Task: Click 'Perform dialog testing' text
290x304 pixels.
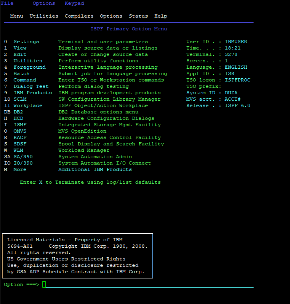Action: click(x=94, y=86)
